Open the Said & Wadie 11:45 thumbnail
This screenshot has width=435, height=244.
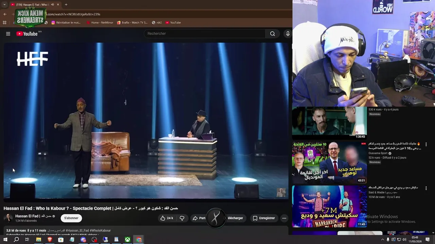point(329,206)
